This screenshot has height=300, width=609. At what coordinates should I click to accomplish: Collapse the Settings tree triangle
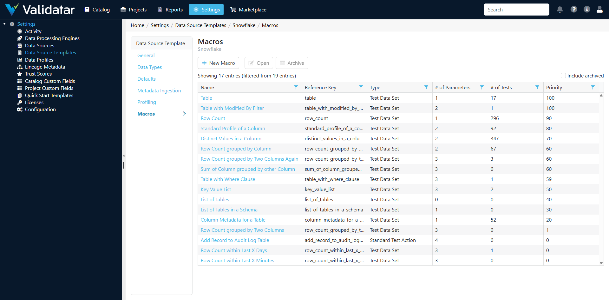4,23
